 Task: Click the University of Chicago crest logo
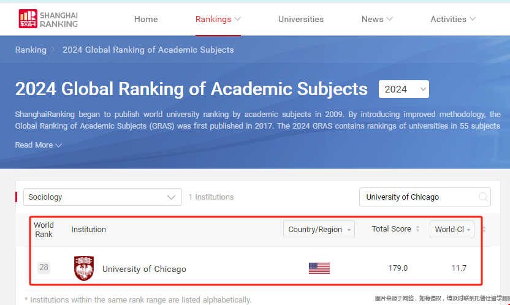[84, 268]
